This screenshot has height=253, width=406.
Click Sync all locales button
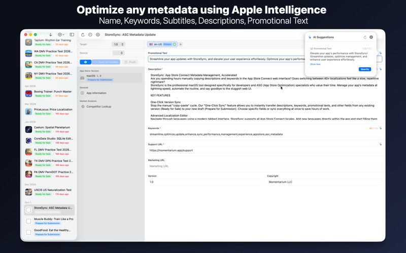point(106,62)
